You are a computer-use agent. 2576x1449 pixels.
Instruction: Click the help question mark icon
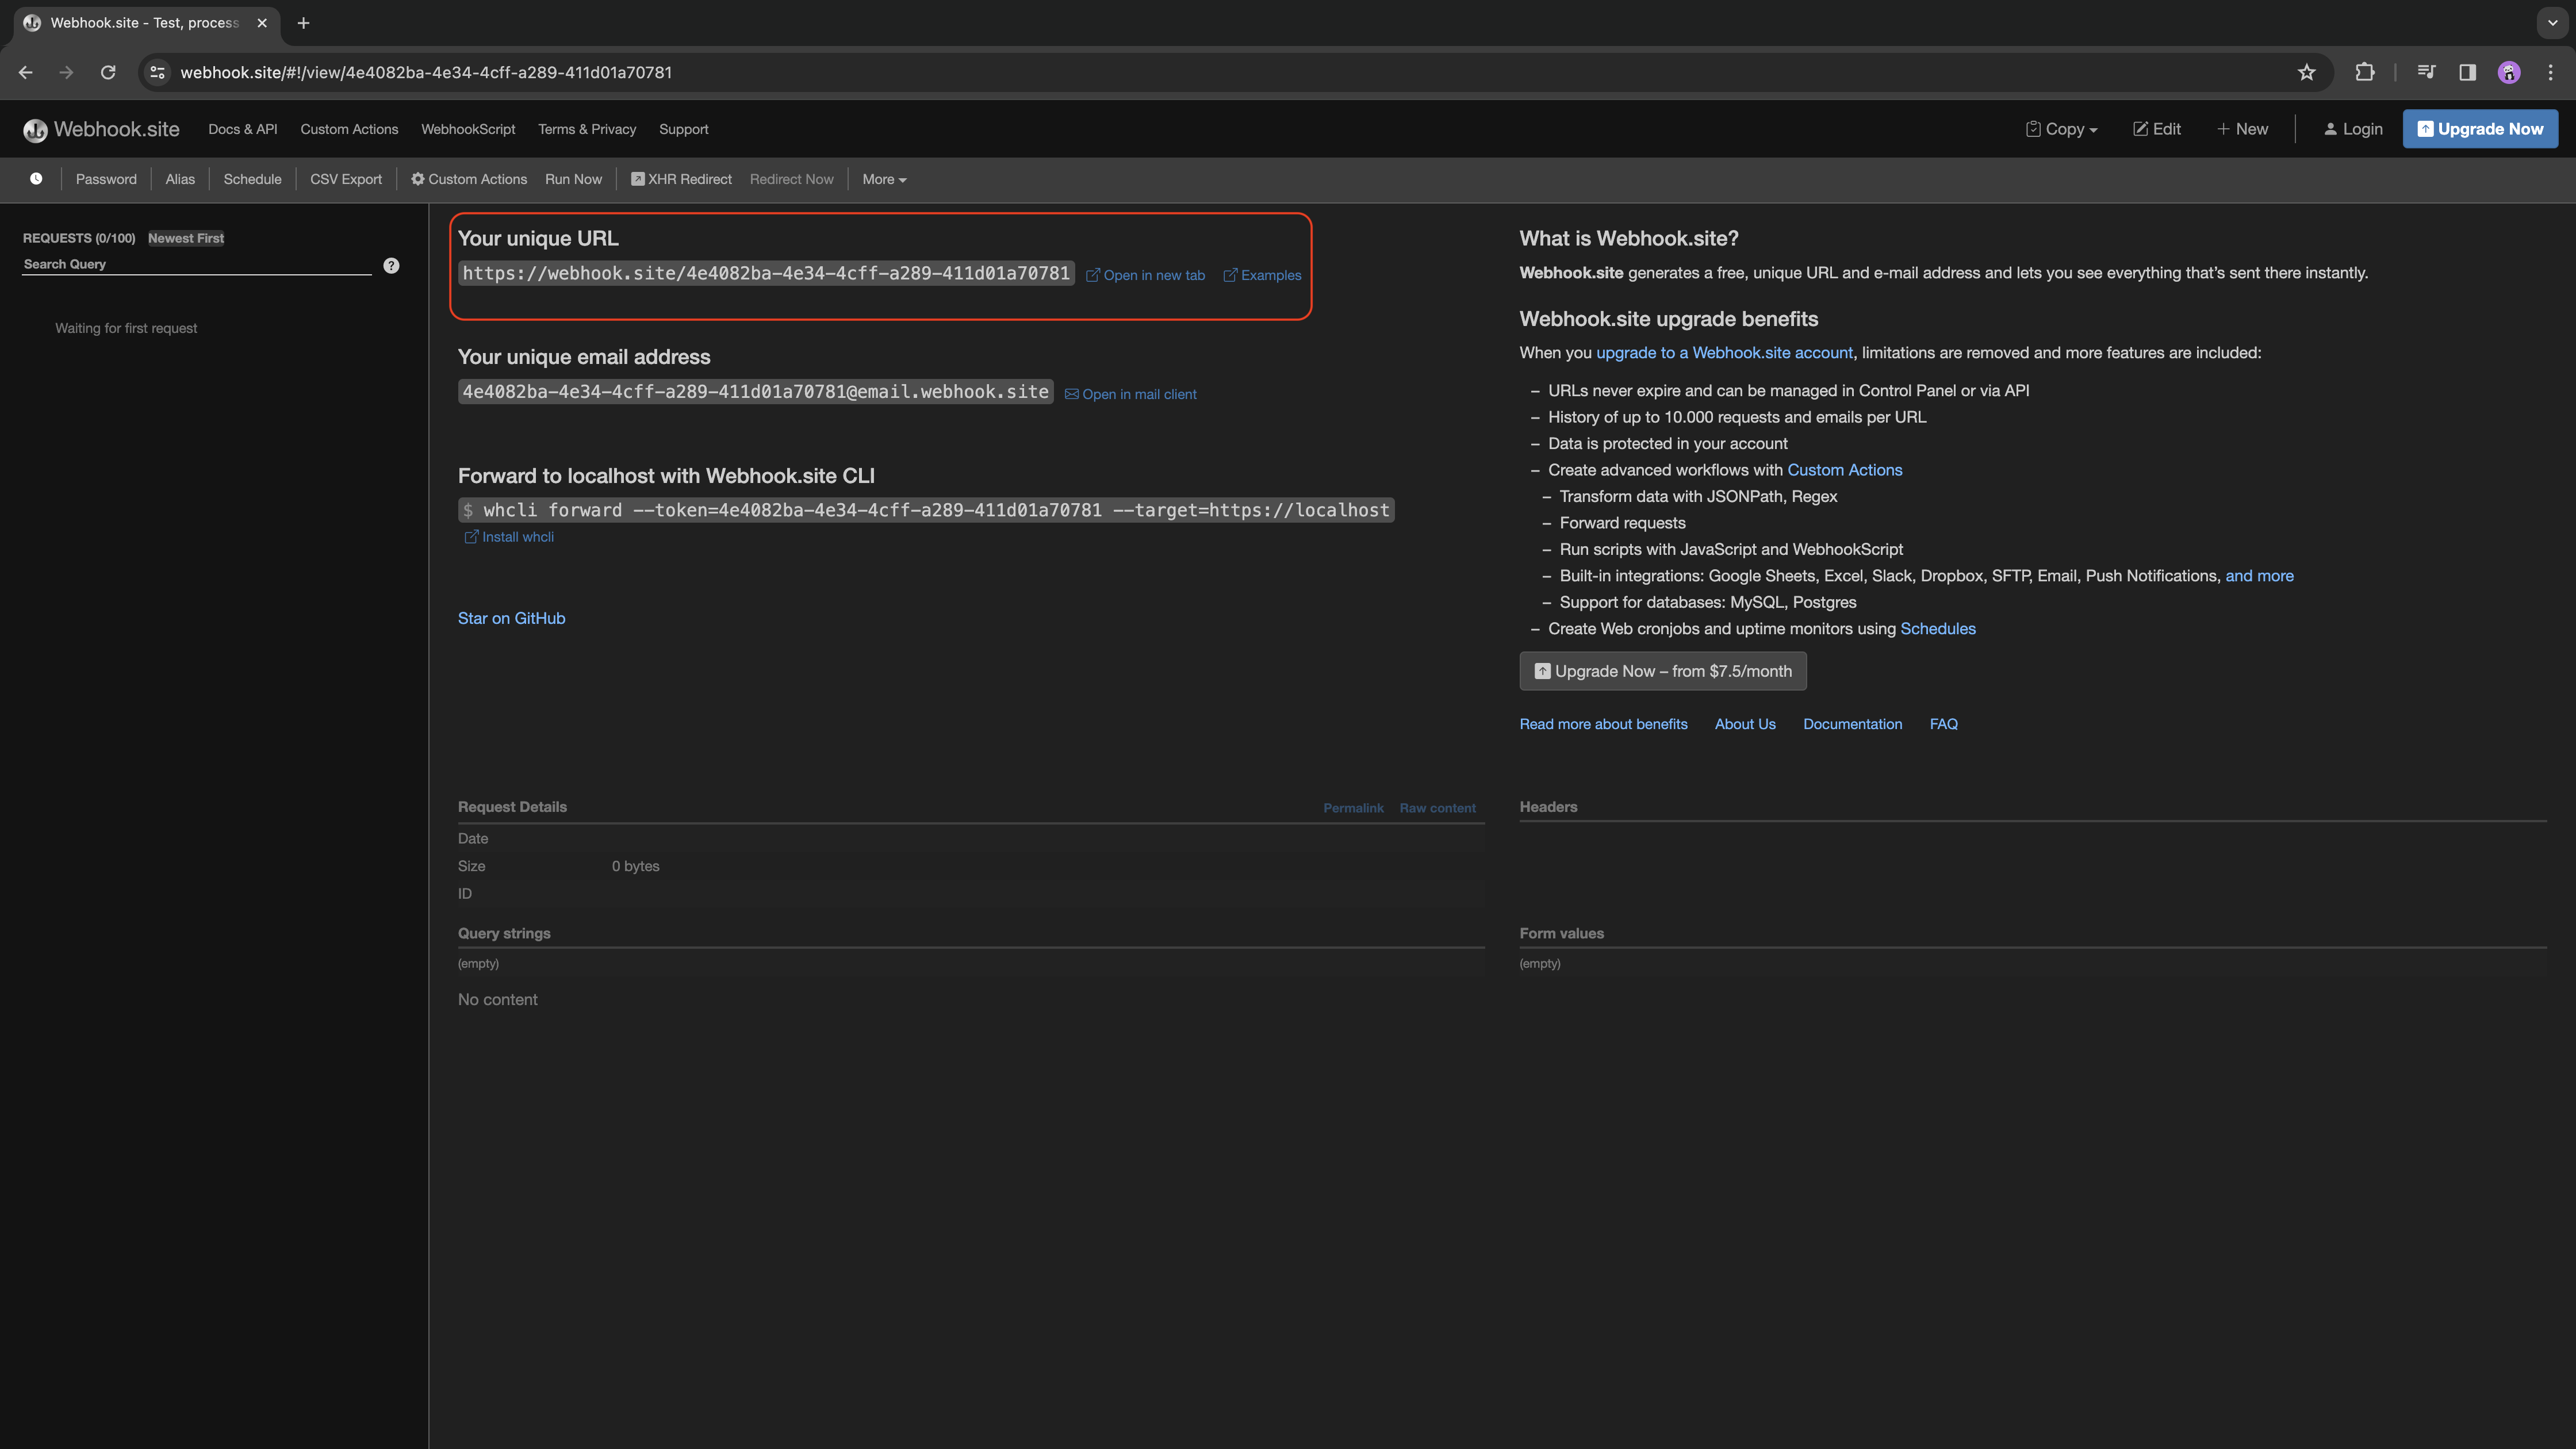(391, 265)
